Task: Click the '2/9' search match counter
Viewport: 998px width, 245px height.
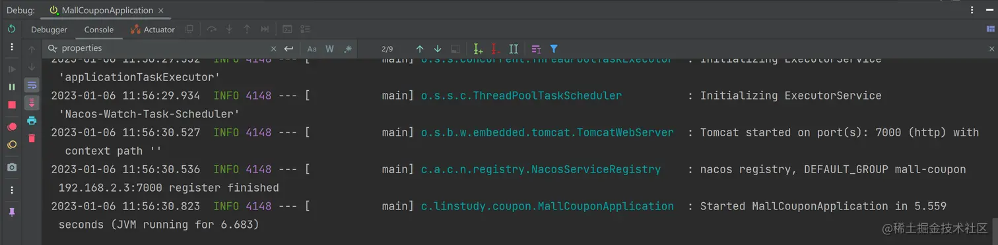Action: click(x=387, y=49)
